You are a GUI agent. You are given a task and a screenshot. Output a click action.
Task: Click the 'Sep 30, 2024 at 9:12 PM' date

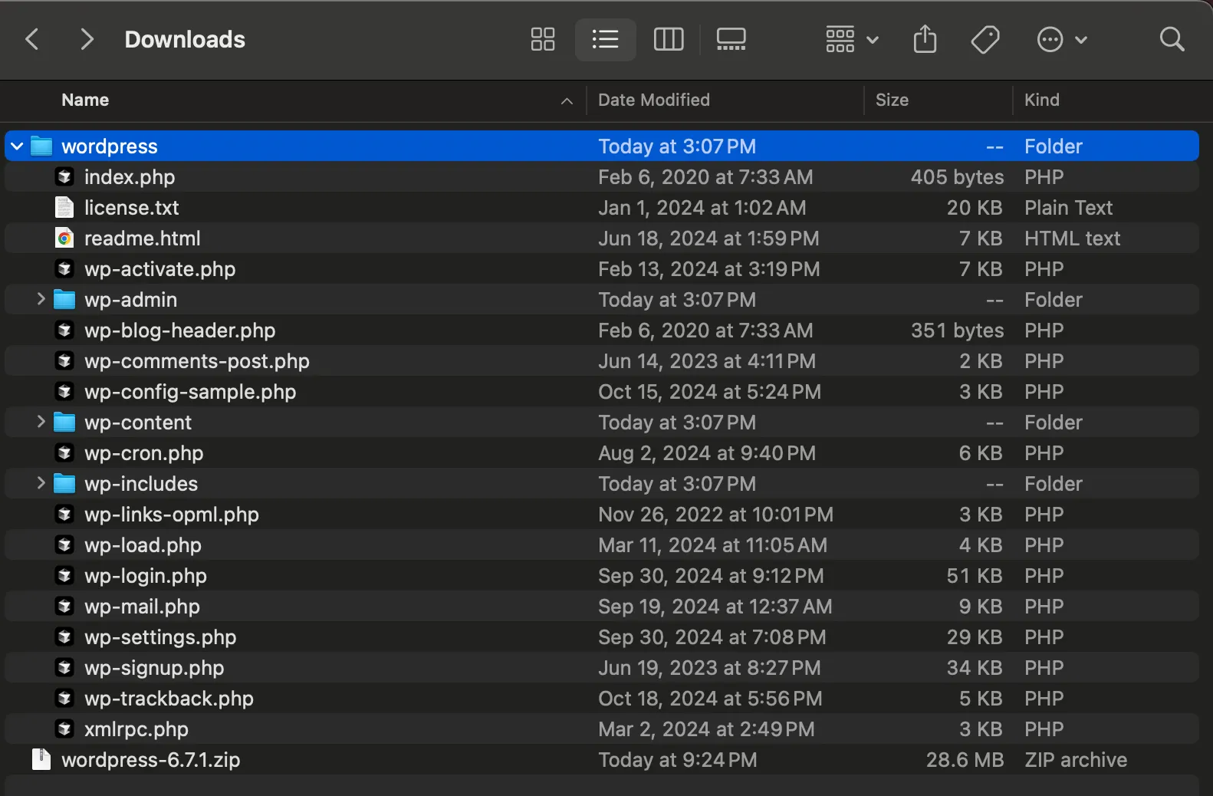coord(711,576)
